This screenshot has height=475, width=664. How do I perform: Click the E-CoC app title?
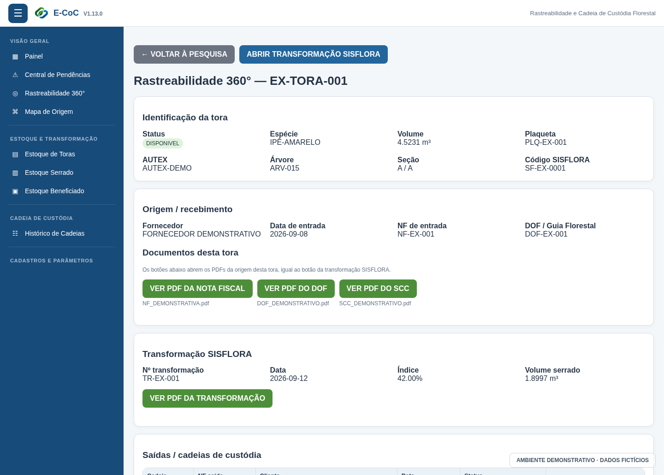[66, 13]
